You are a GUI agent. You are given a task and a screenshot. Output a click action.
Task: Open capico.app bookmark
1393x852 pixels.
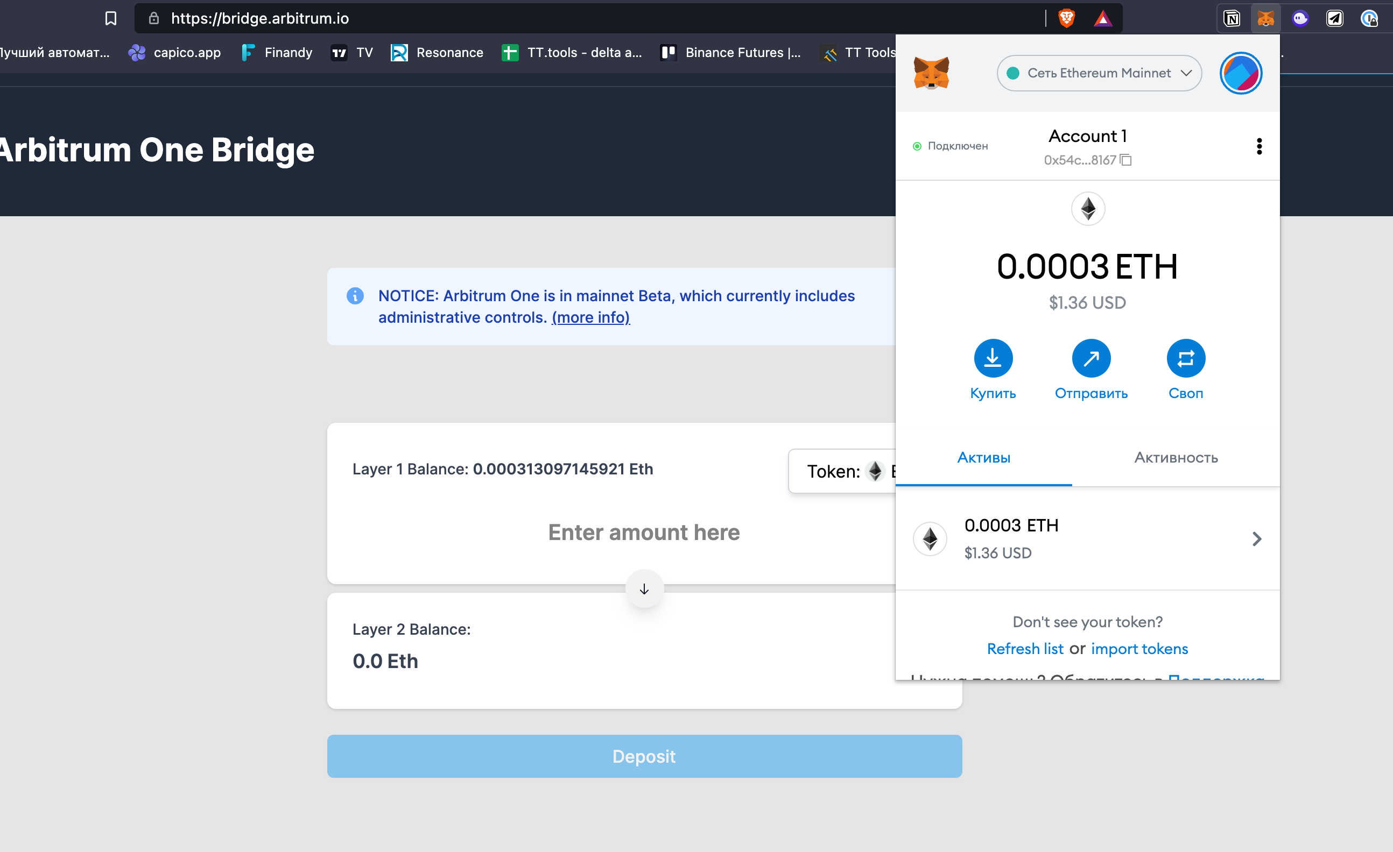pyautogui.click(x=175, y=53)
